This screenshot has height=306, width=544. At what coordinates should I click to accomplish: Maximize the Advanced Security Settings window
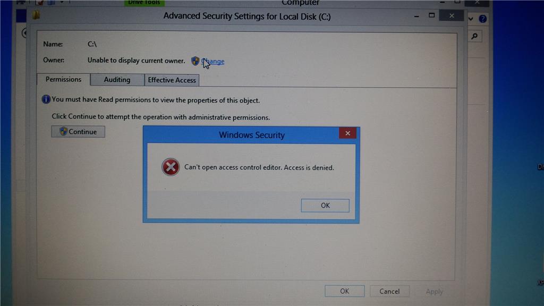point(431,15)
